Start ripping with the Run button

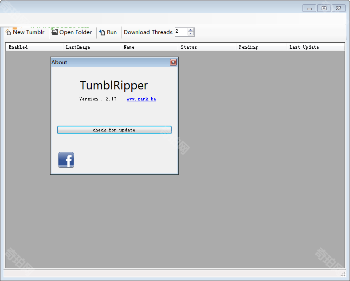108,32
